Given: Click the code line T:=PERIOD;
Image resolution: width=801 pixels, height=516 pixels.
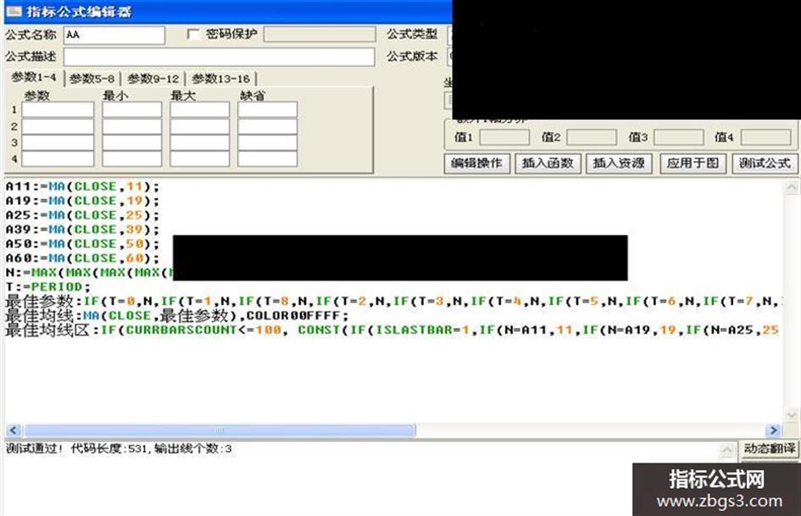Looking at the screenshot, I should pos(48,286).
